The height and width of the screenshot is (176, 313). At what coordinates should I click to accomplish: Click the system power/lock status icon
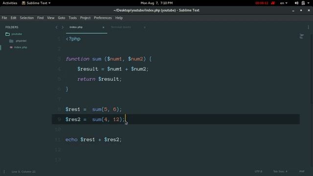coord(303,3)
